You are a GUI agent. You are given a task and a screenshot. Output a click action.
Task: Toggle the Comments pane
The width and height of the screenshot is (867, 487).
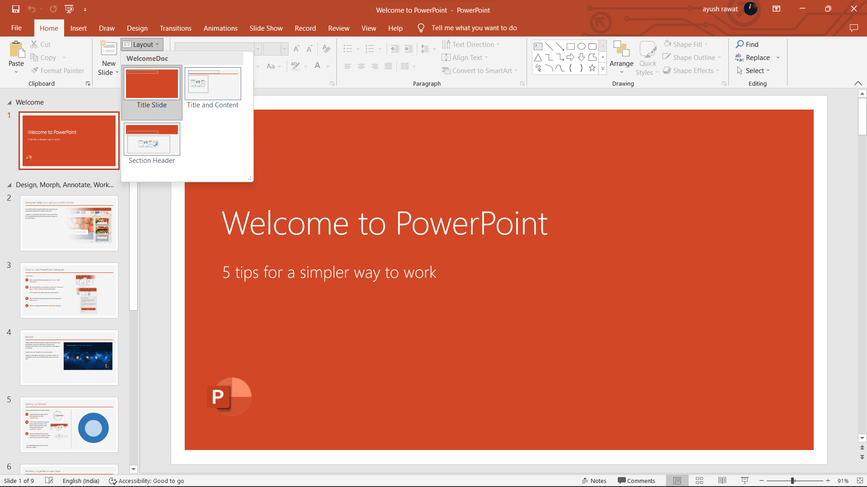click(x=636, y=481)
